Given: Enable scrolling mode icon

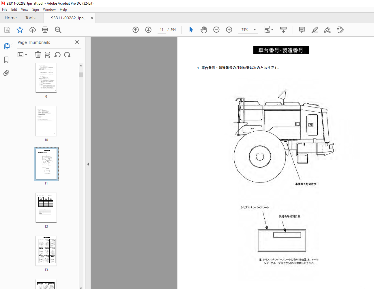Looking at the screenshot, I should point(283,30).
